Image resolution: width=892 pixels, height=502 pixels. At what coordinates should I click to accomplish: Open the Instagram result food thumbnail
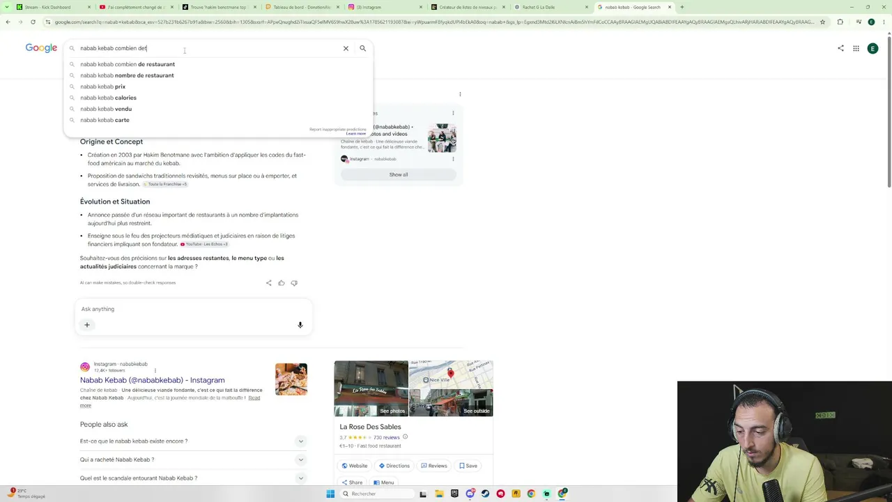[x=291, y=379]
